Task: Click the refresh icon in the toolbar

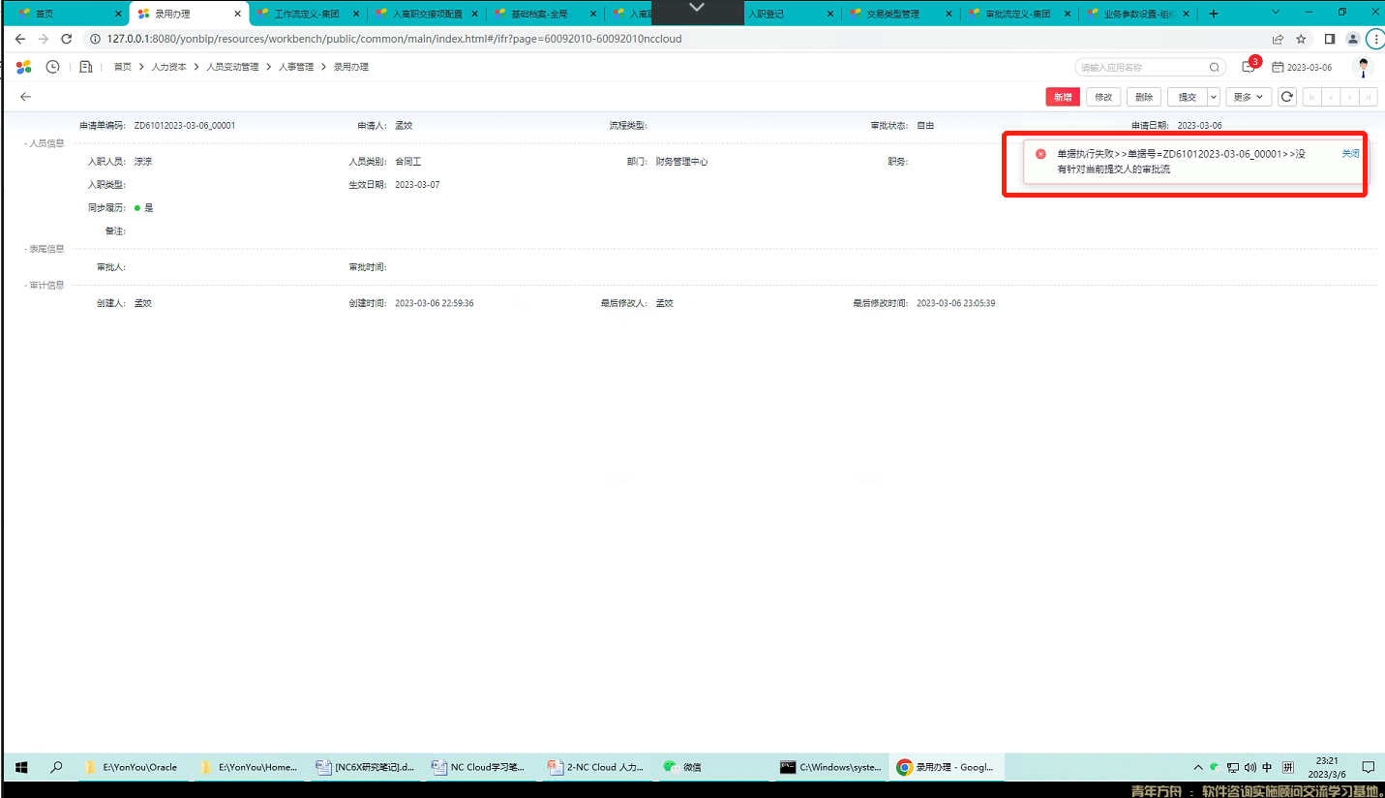Action: coord(1286,97)
